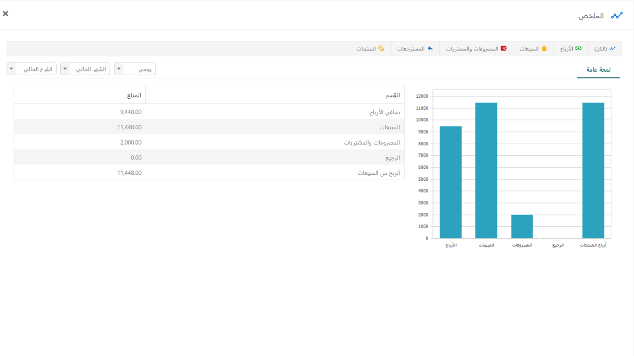Viewport: 634px width, 356px height.
Task: Expand the الشهر الحالي dropdown
Action: [x=85, y=69]
